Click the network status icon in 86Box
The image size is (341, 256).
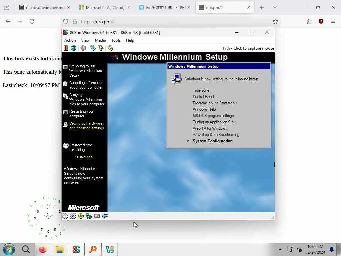(x=89, y=216)
